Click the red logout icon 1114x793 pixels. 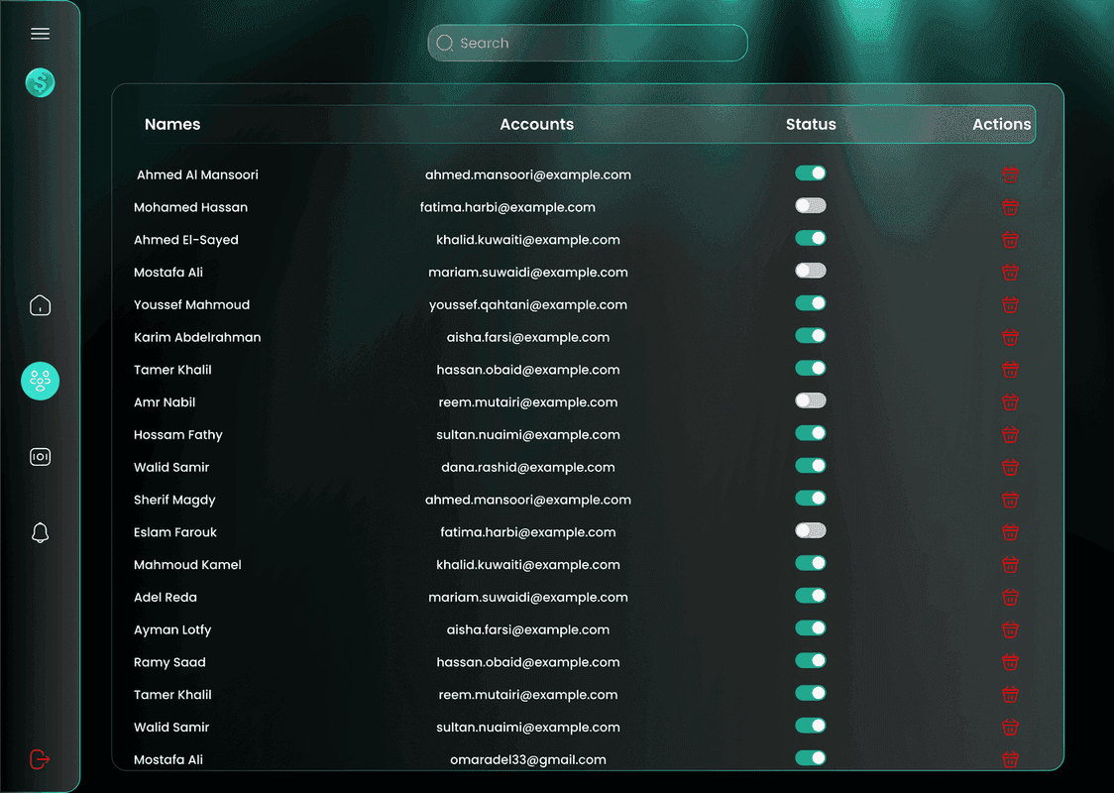40,759
